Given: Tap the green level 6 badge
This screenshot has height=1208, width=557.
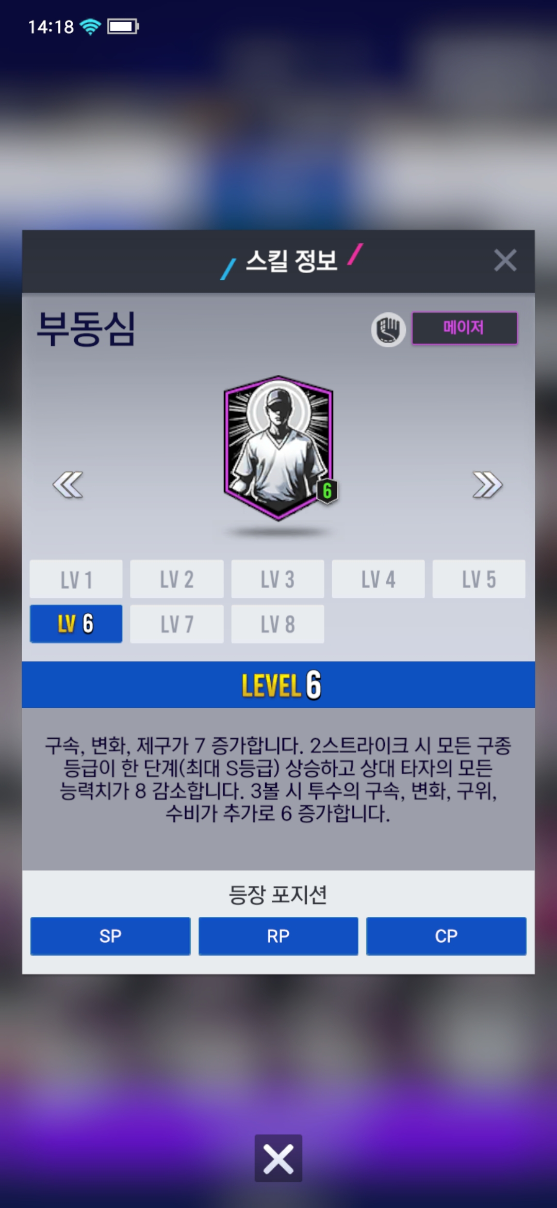Looking at the screenshot, I should click(327, 491).
